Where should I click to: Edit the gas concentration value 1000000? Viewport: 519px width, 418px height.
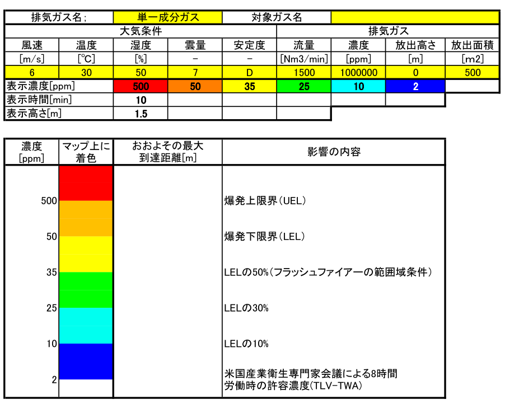358,72
